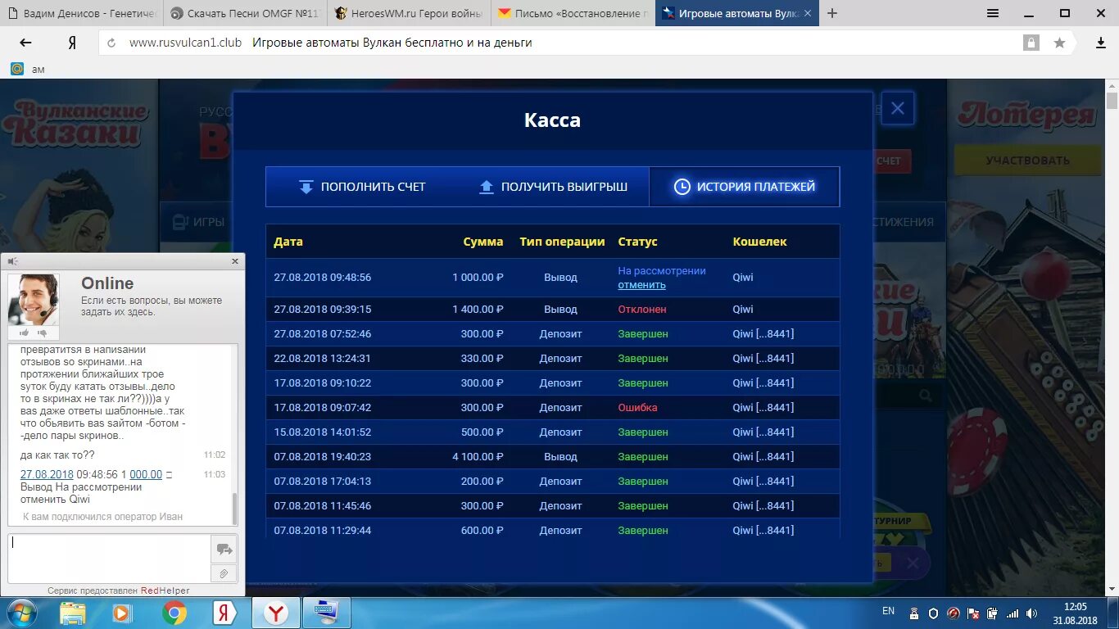Open the ам bookmark
The height and width of the screenshot is (629, 1119).
coord(28,69)
